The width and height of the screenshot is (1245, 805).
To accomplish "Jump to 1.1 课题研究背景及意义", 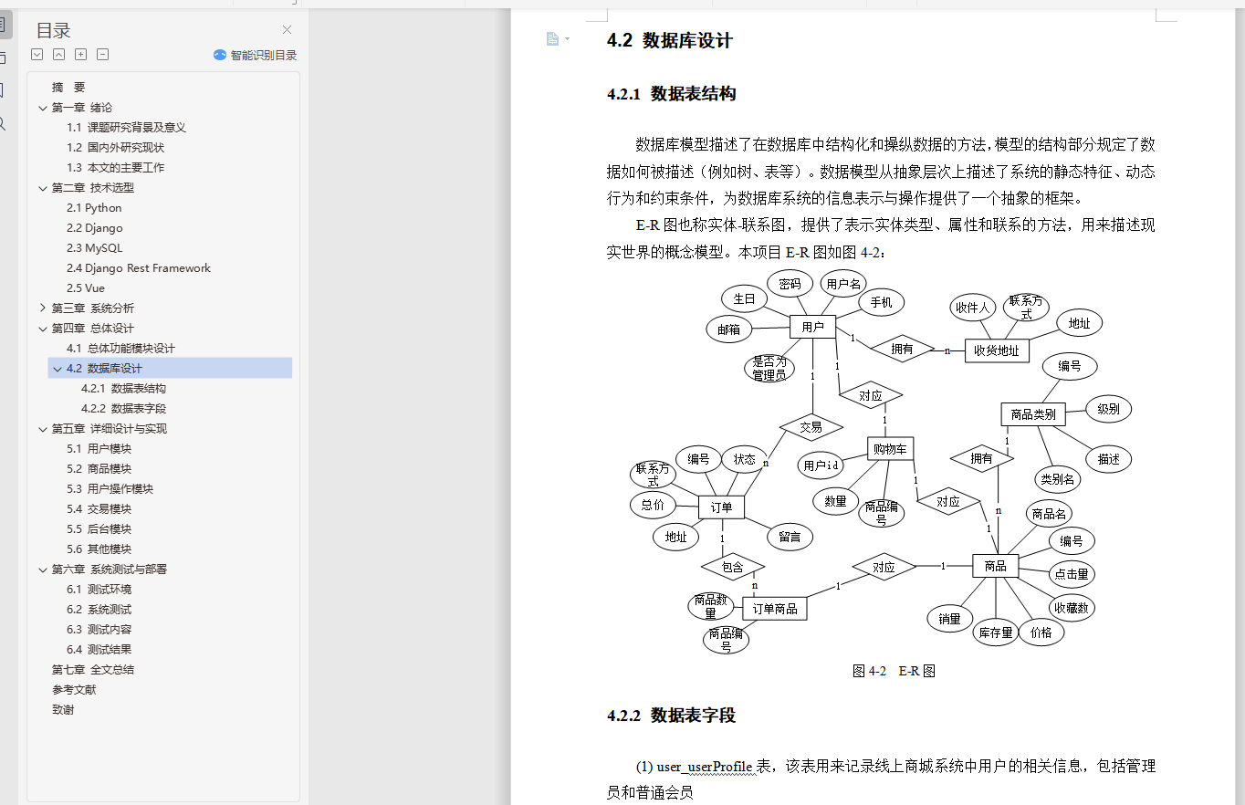I will coord(126,128).
